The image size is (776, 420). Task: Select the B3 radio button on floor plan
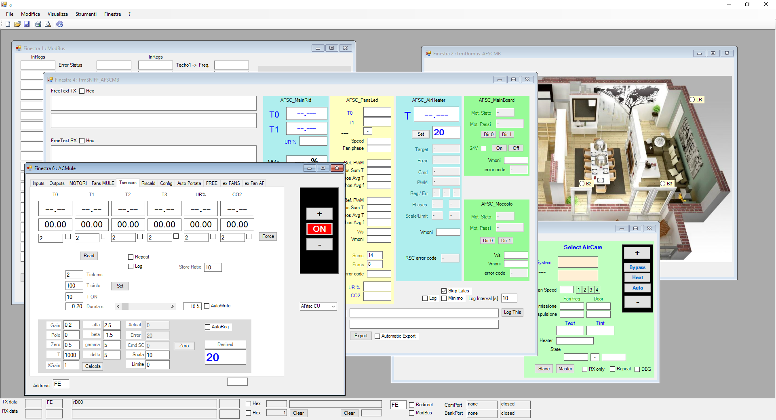[663, 184]
